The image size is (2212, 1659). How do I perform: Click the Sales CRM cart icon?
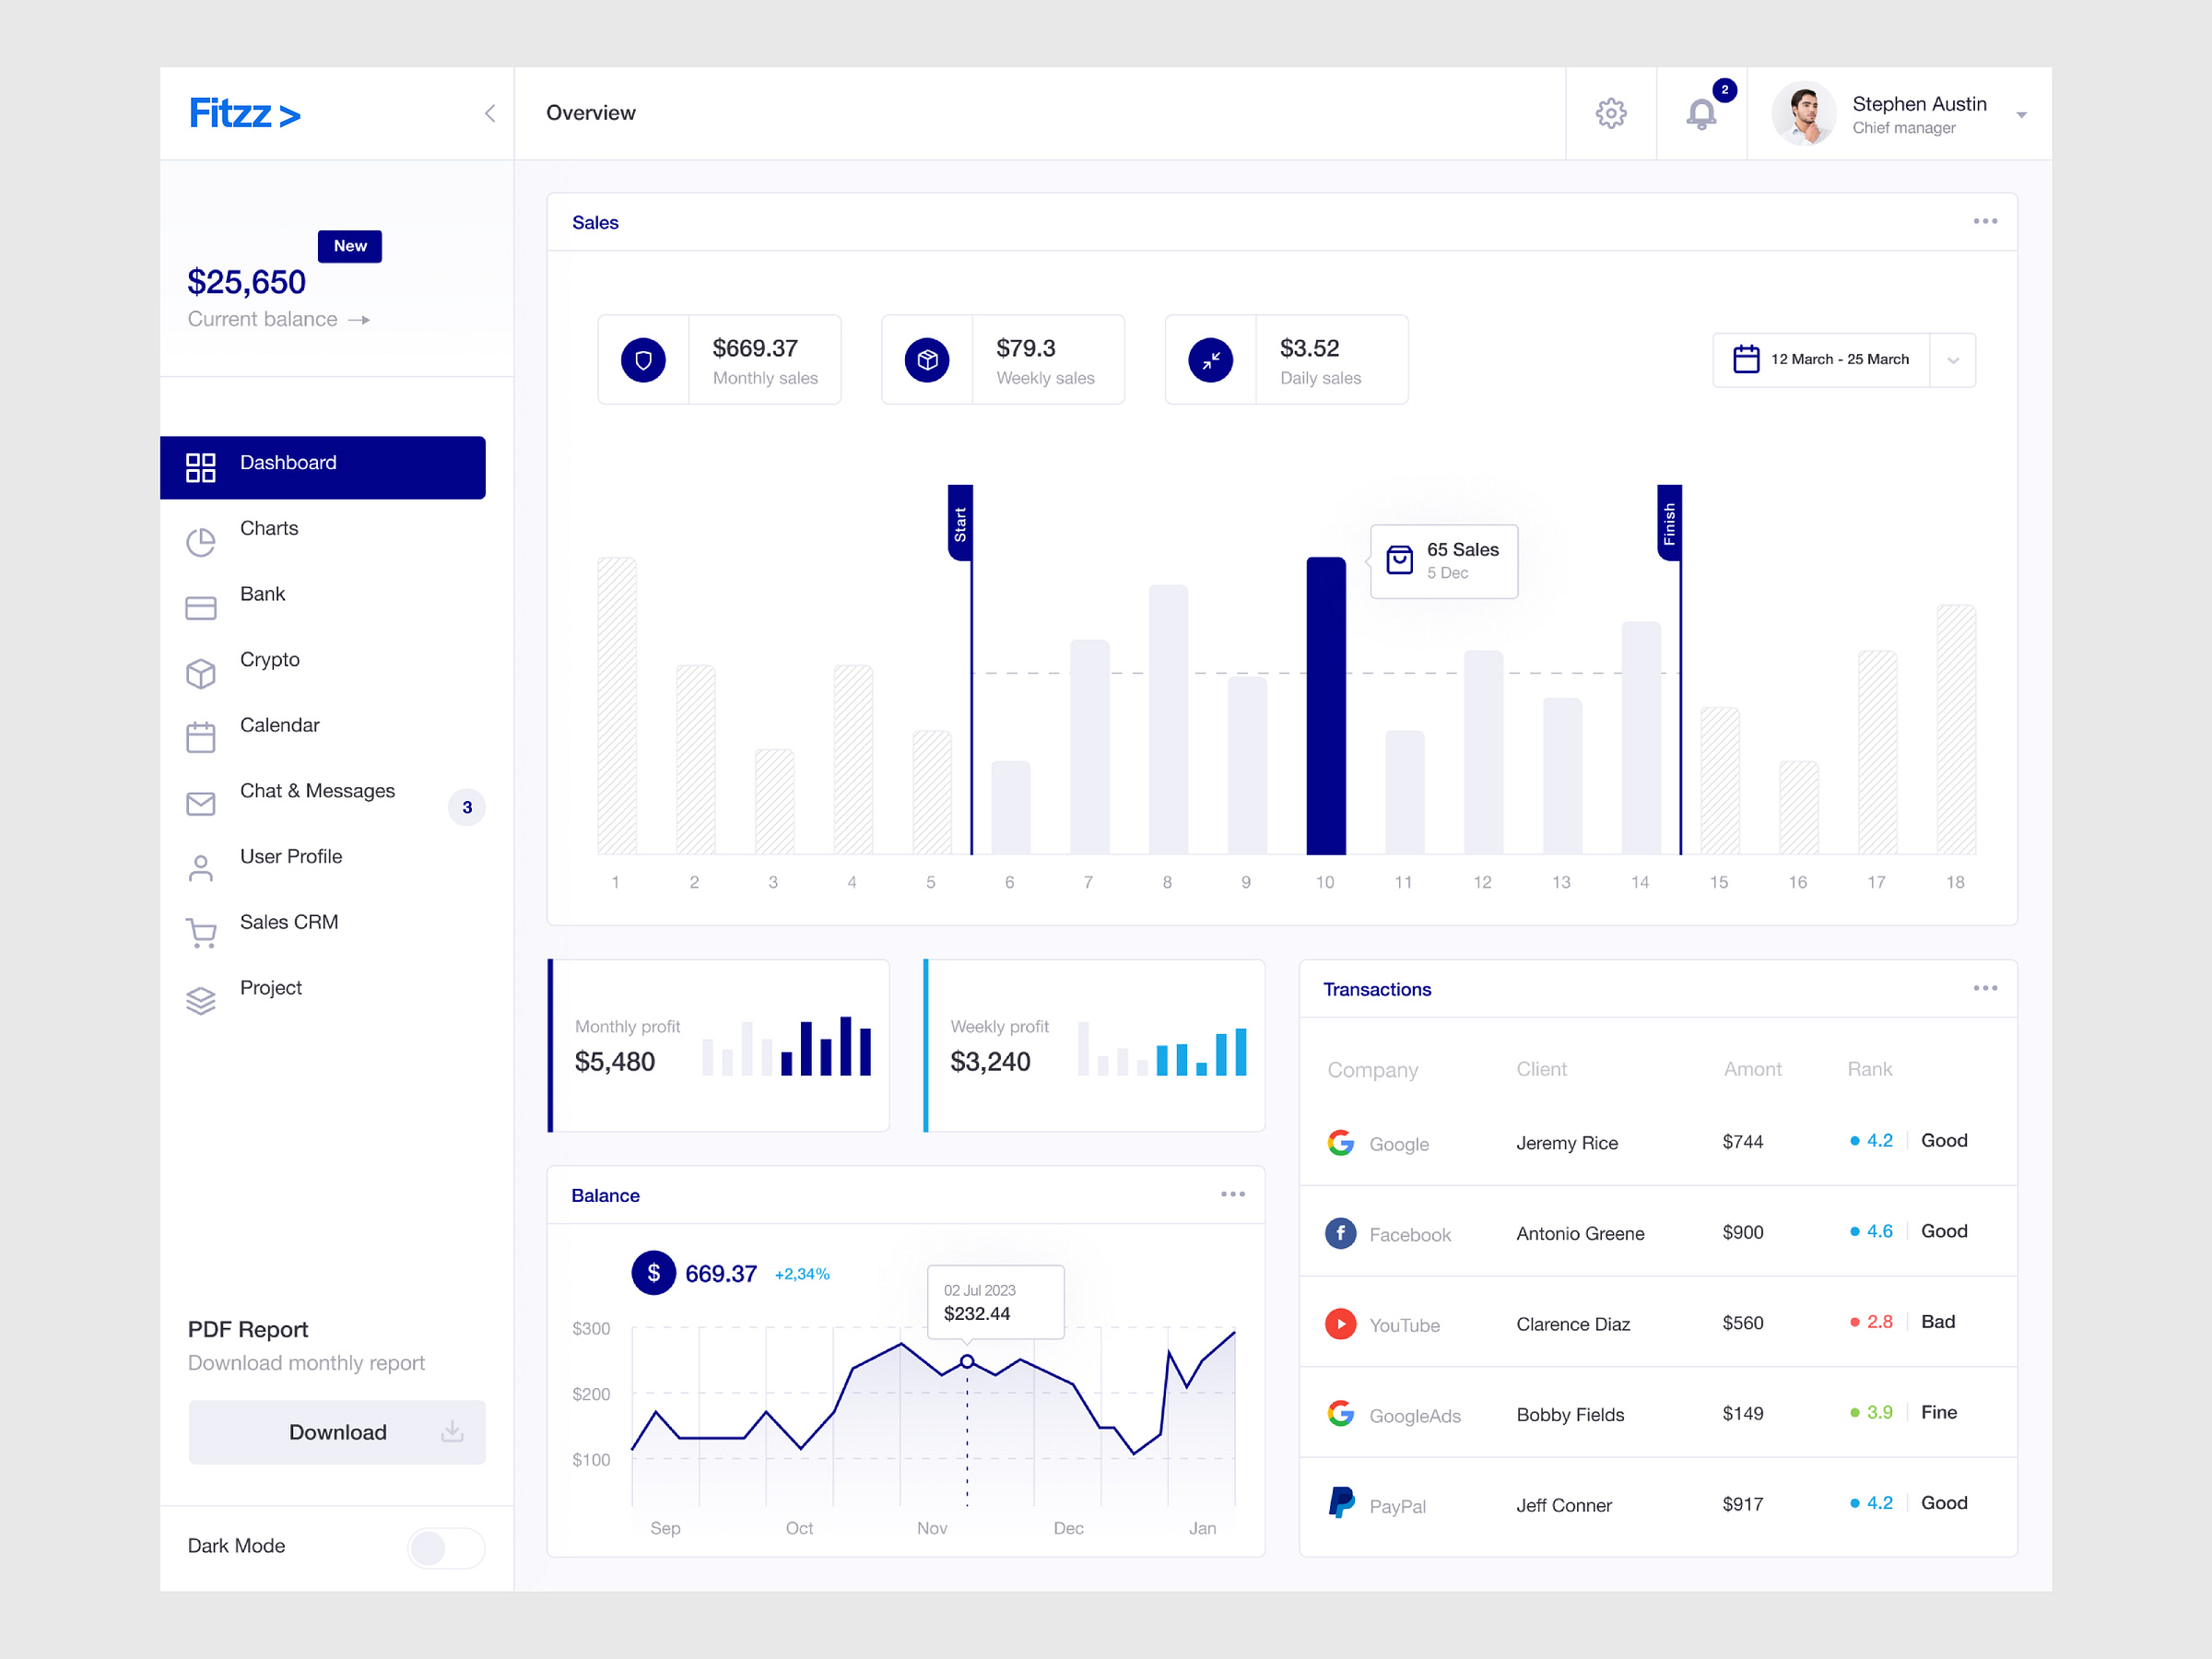tap(201, 933)
